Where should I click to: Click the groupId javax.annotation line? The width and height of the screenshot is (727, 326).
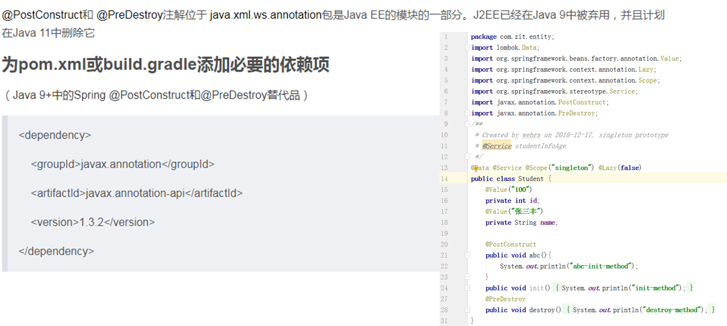point(123,164)
